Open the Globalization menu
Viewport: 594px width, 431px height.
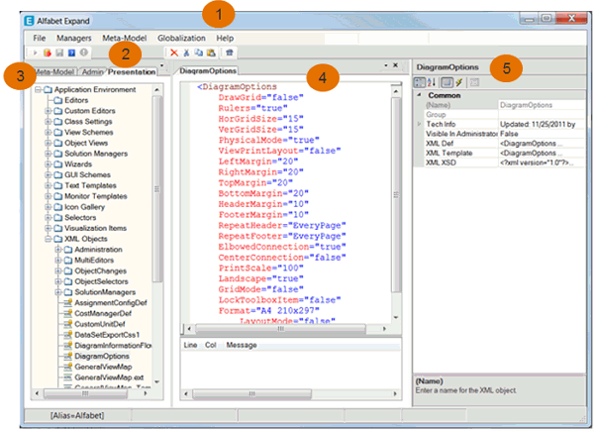click(183, 37)
